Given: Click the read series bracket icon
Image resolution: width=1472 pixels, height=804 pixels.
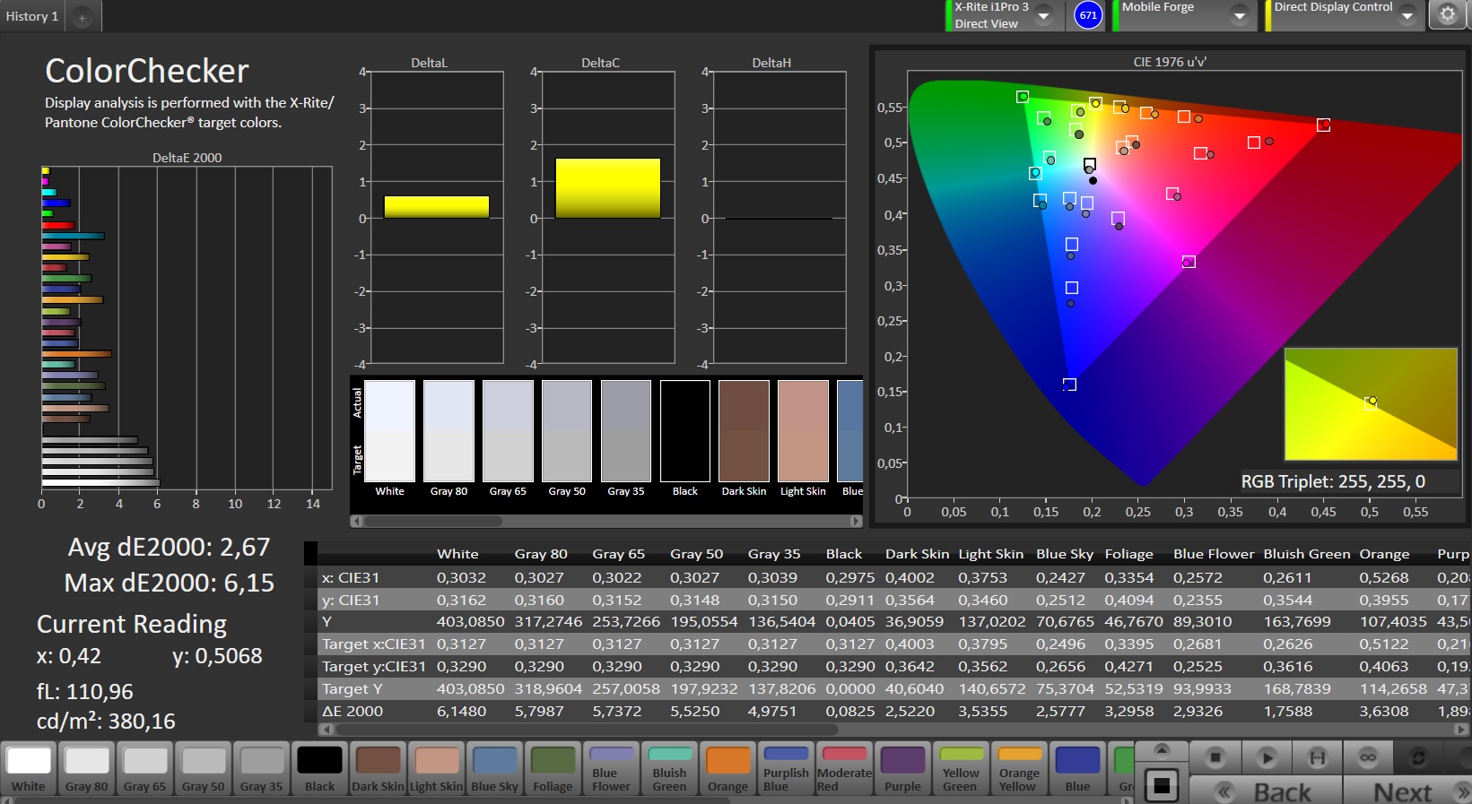Looking at the screenshot, I should pos(1318,758).
